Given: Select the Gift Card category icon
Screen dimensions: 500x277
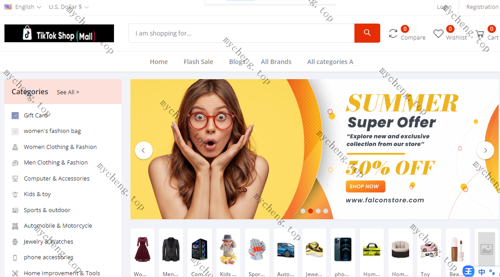Looking at the screenshot, I should point(15,115).
